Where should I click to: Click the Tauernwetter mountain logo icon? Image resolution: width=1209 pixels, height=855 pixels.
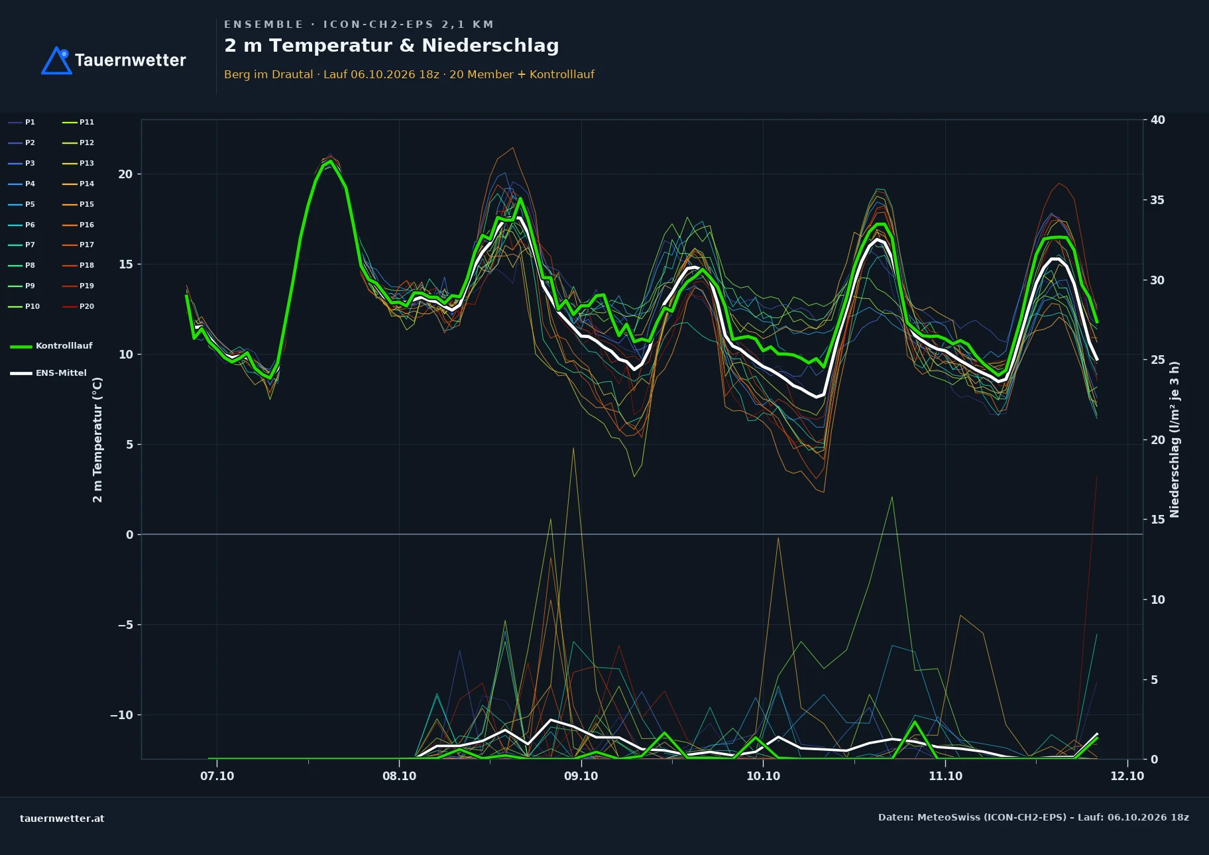(56, 60)
